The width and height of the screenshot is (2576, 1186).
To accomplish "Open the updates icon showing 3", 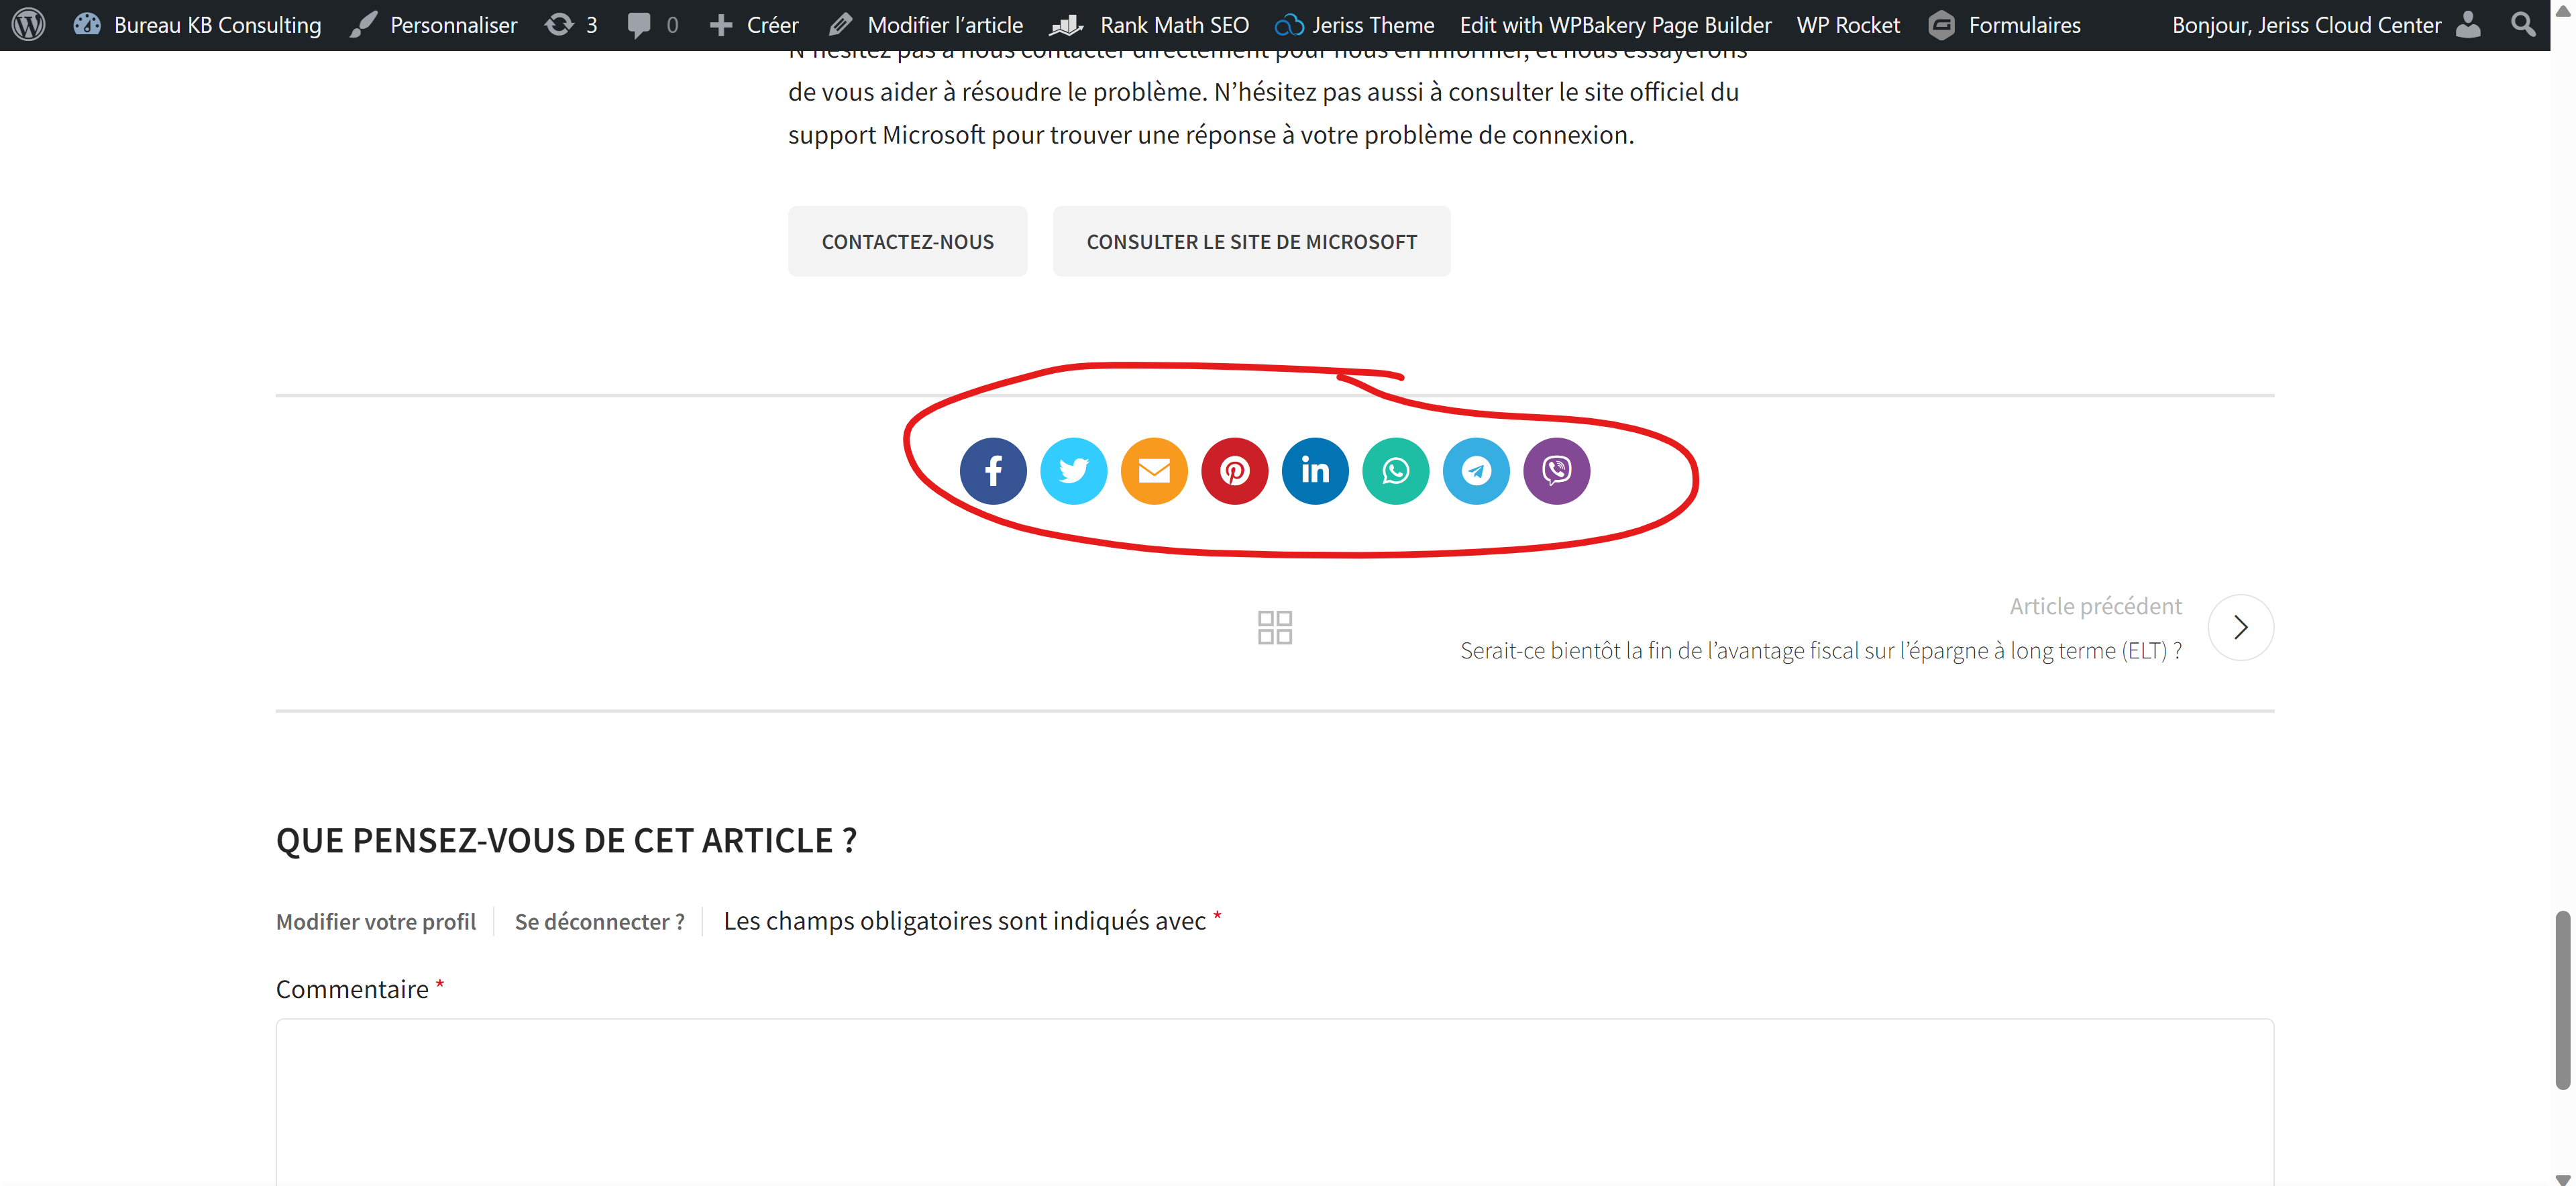I will pyautogui.click(x=571, y=25).
